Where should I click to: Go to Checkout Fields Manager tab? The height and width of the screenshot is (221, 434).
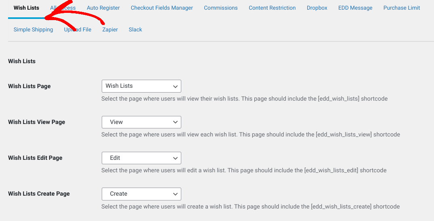[162, 8]
